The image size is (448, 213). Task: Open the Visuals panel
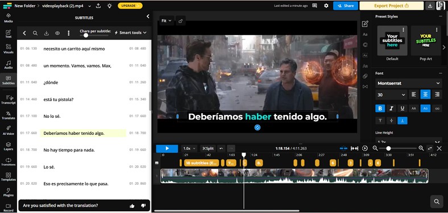(x=9, y=49)
